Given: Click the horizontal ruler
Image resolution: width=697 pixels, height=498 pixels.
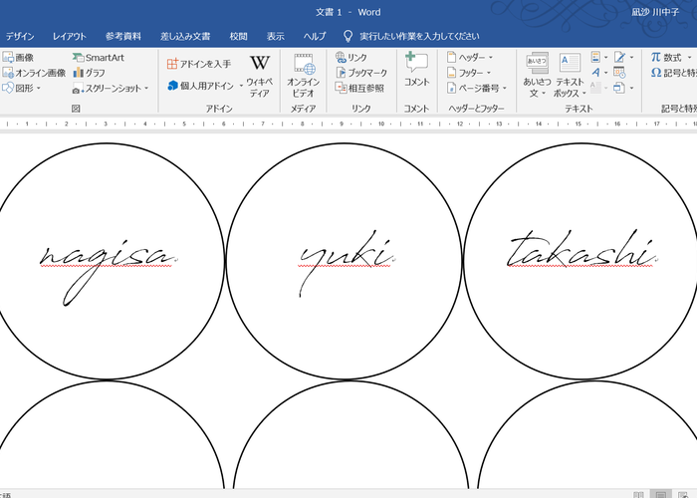Looking at the screenshot, I should point(348,124).
